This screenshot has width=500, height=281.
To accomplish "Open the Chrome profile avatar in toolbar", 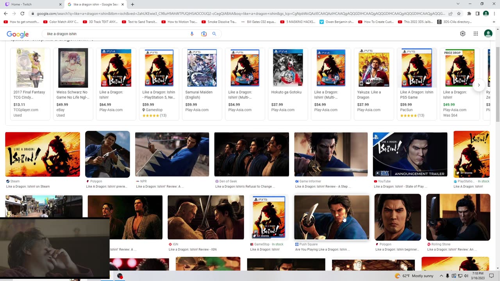I will [x=486, y=14].
